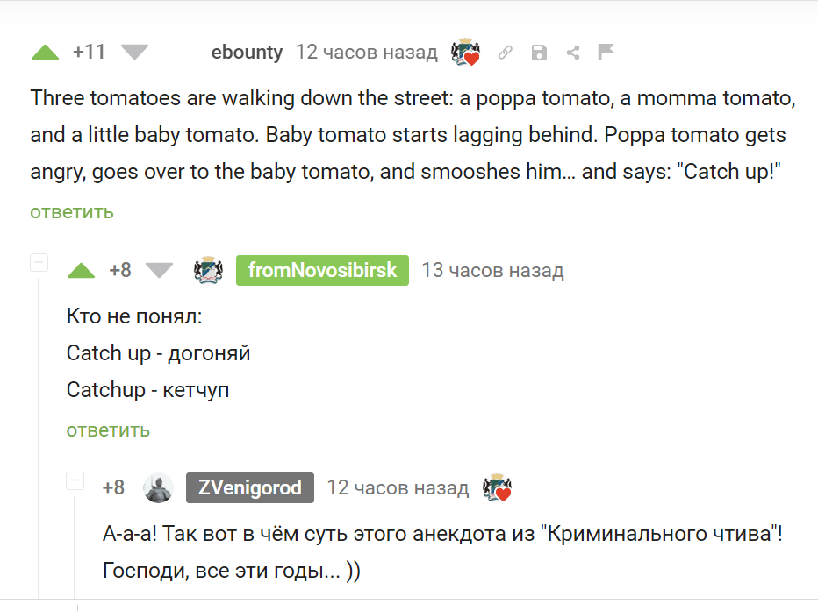Downvote fromNovosibirsk's translation comment
Screen dimensions: 818x611
pyautogui.click(x=159, y=271)
